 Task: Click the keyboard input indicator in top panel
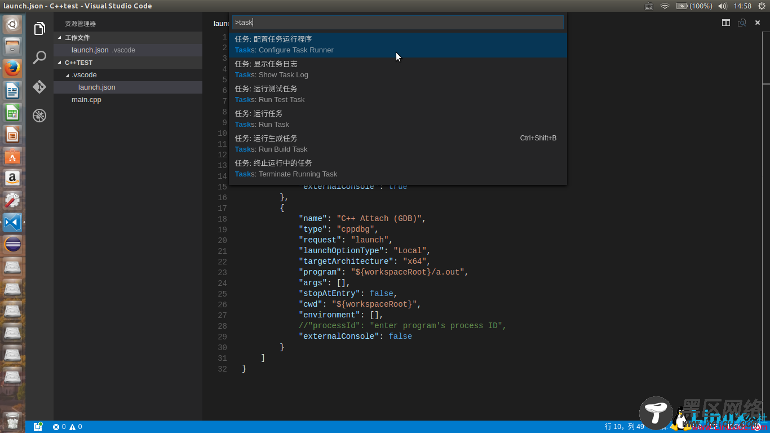[649, 6]
